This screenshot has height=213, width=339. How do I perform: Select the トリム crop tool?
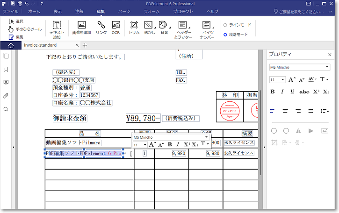click(x=134, y=28)
